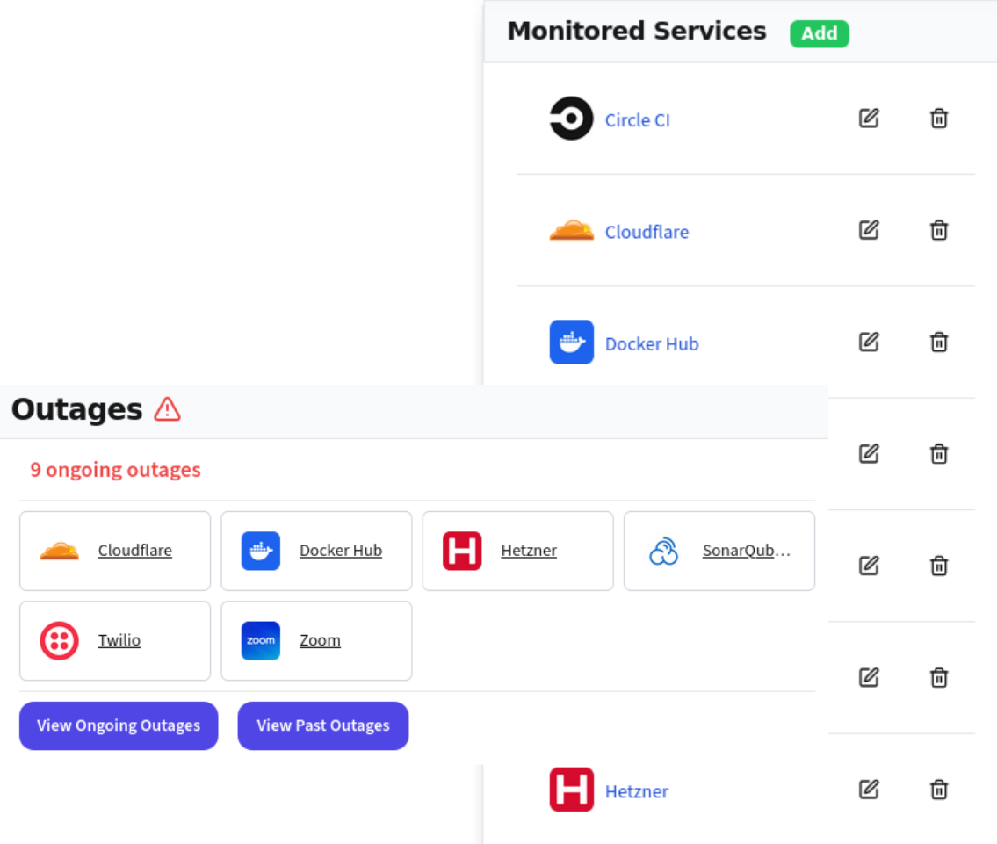Open the SonarQub... outage card link
This screenshot has width=997, height=844.
pyautogui.click(x=746, y=551)
